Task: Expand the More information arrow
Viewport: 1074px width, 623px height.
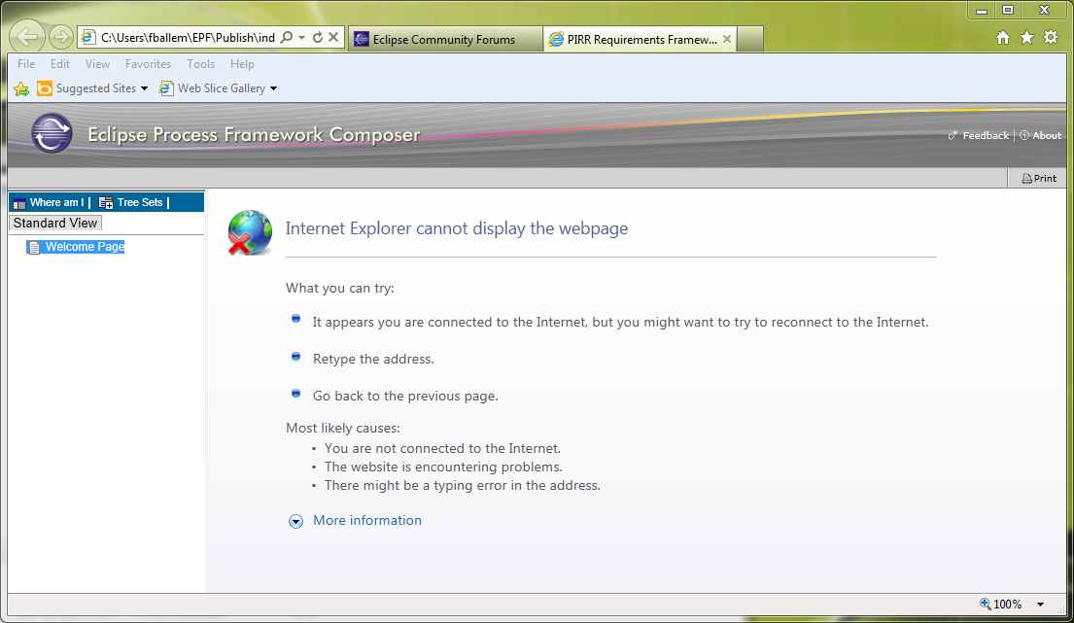Action: pos(295,522)
